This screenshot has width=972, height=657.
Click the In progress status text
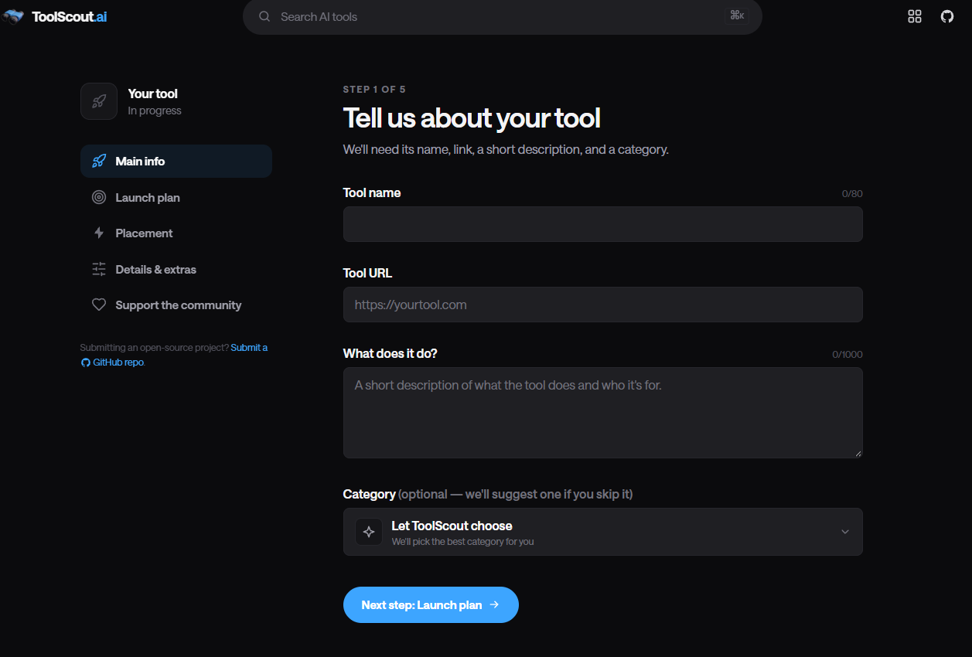155,111
